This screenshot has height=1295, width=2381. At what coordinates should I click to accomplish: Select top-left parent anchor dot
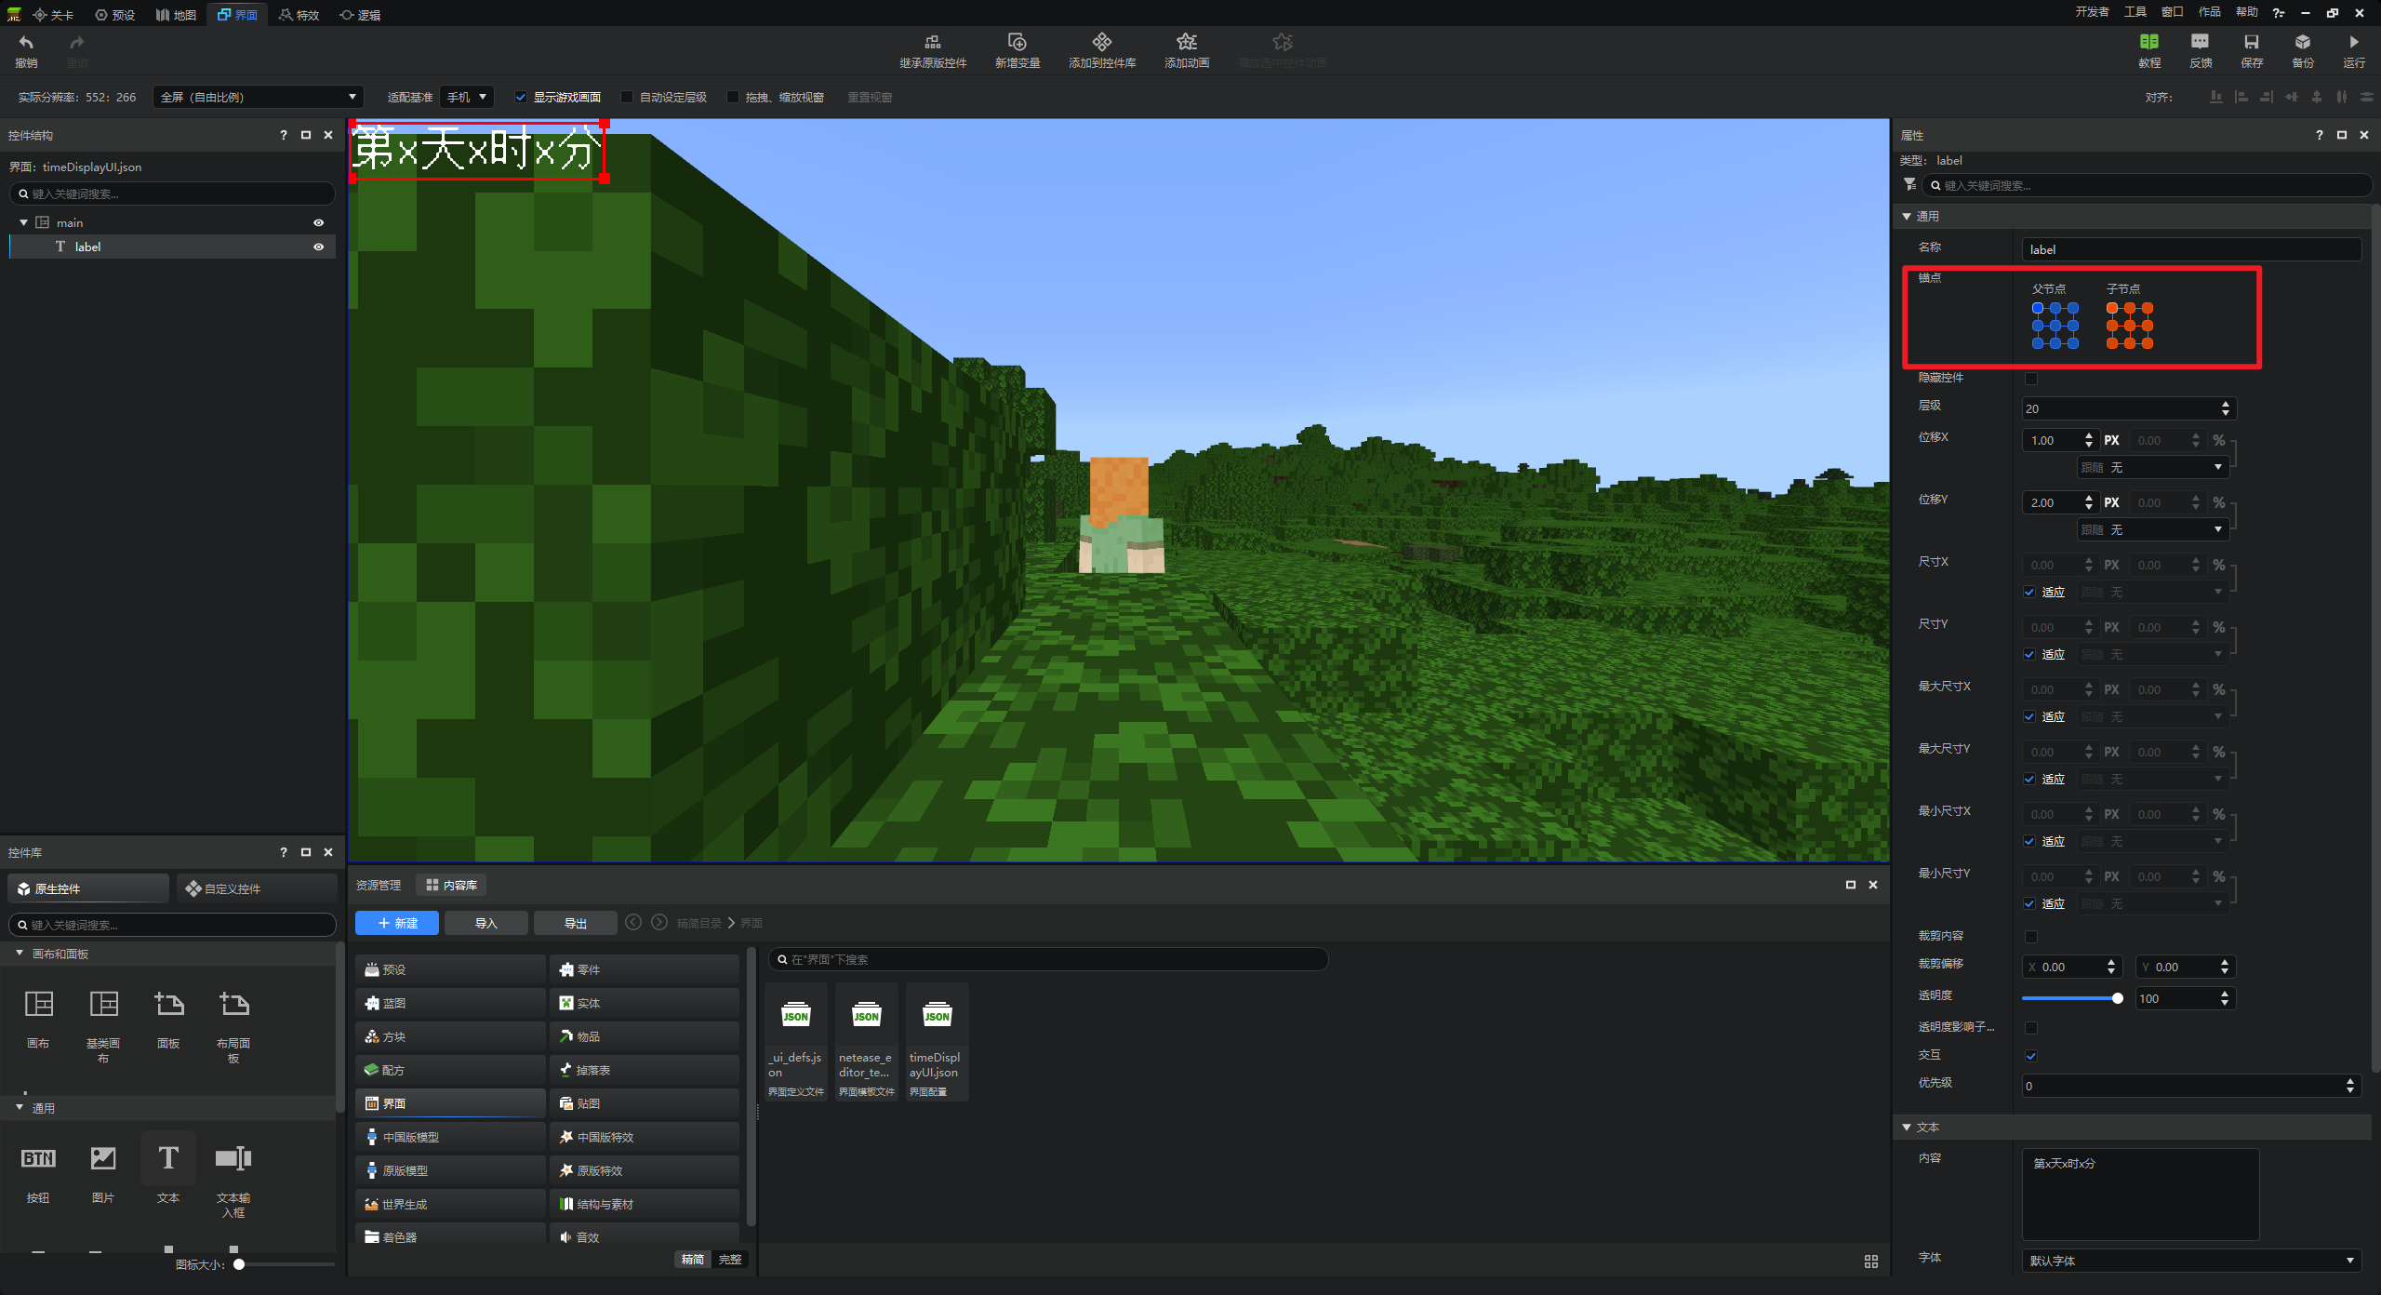click(2038, 308)
